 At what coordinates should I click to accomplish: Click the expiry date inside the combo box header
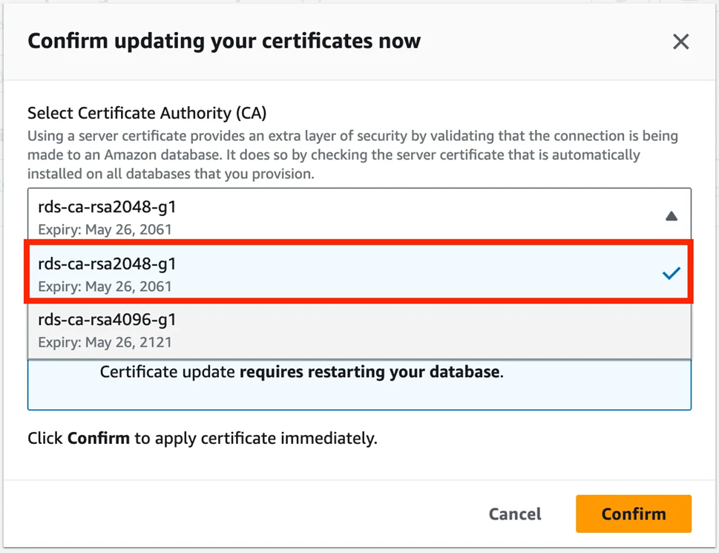105,229
